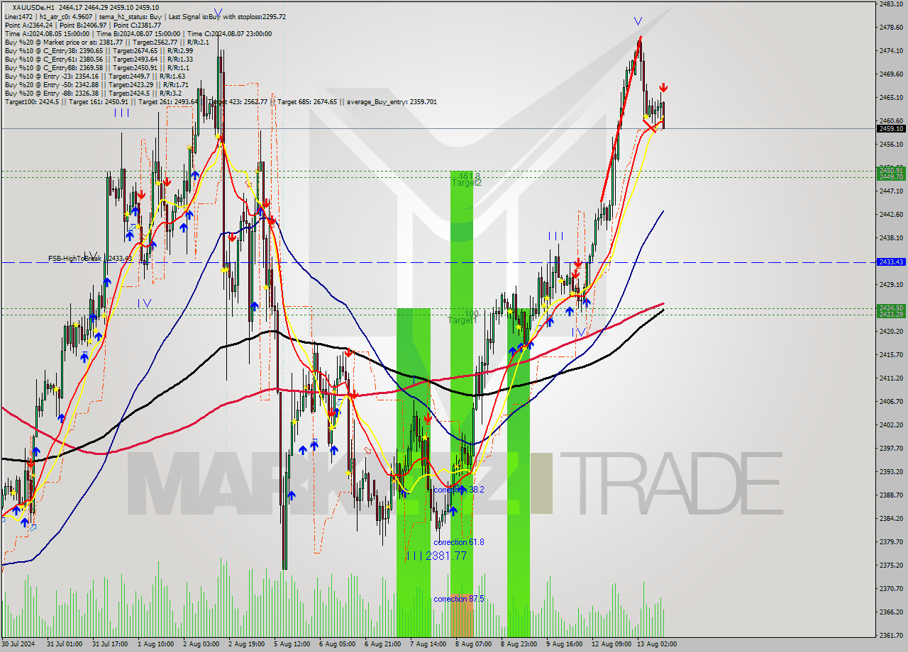The height and width of the screenshot is (652, 908).
Task: Click the current price tag 2459.10
Action: (891, 128)
